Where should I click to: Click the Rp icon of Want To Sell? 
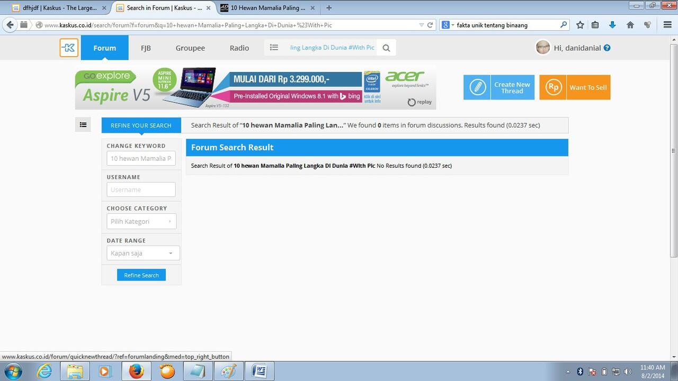[x=553, y=87]
